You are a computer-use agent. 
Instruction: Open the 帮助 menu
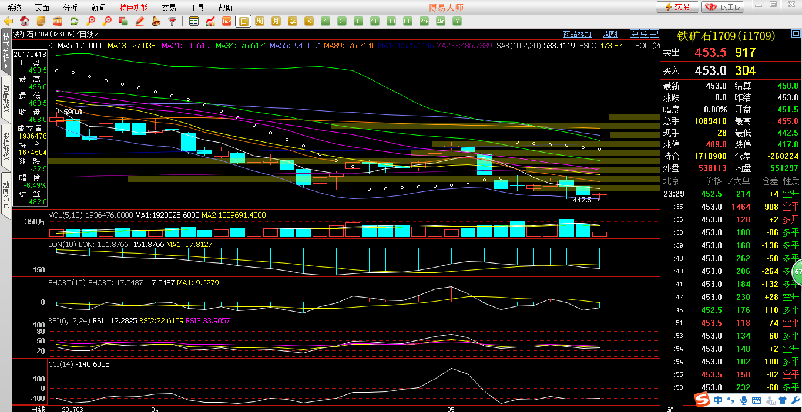(x=225, y=8)
